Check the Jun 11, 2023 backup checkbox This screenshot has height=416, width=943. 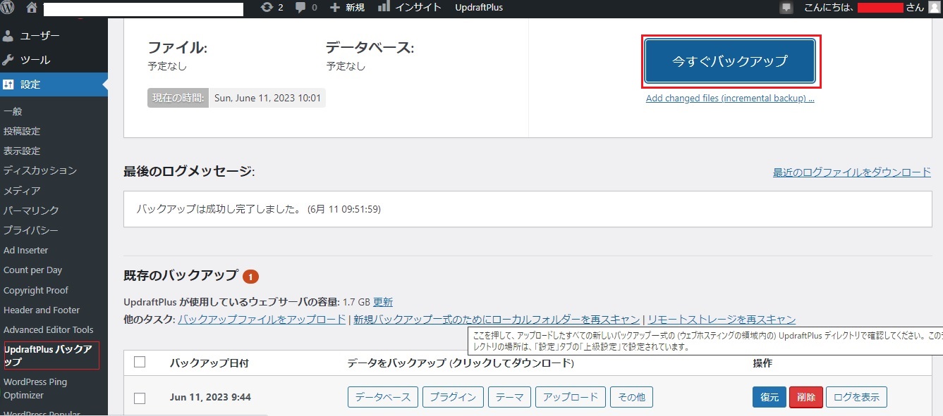pos(140,398)
